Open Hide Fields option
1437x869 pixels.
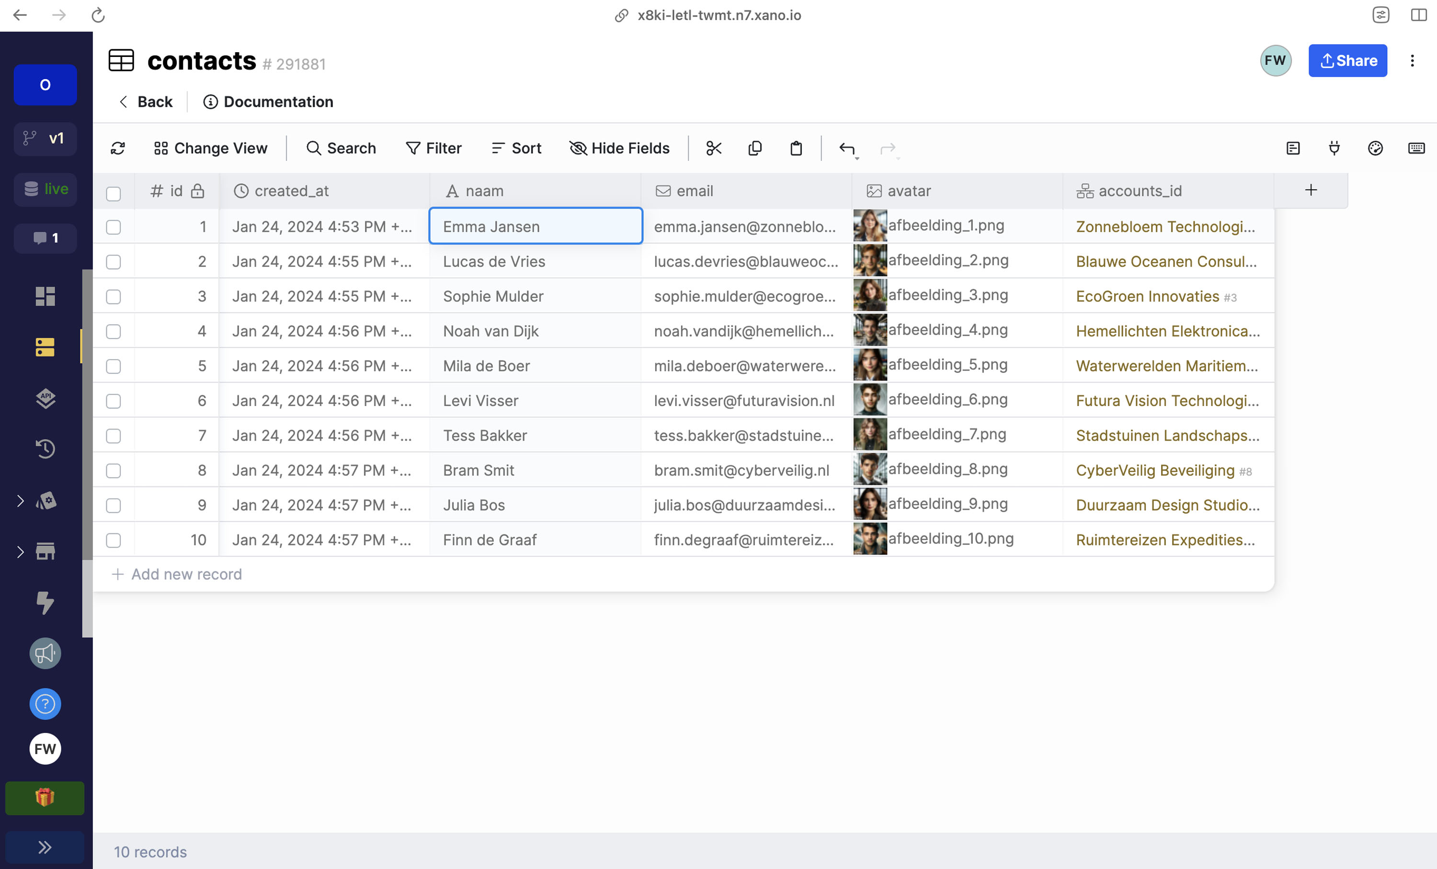coord(619,148)
